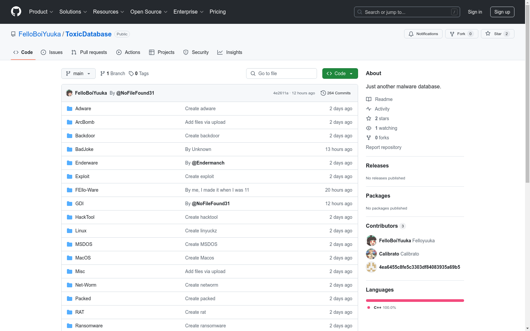
Task: Open the green Code dropdown button
Action: pos(340,73)
